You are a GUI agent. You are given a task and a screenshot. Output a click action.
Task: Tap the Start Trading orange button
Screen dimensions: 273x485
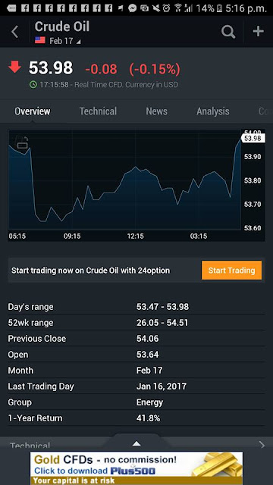click(231, 271)
